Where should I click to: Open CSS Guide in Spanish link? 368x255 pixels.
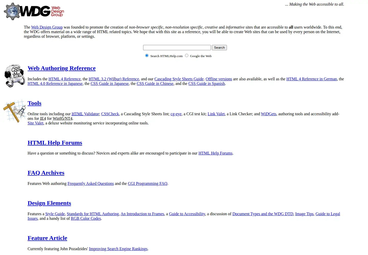coord(206,84)
